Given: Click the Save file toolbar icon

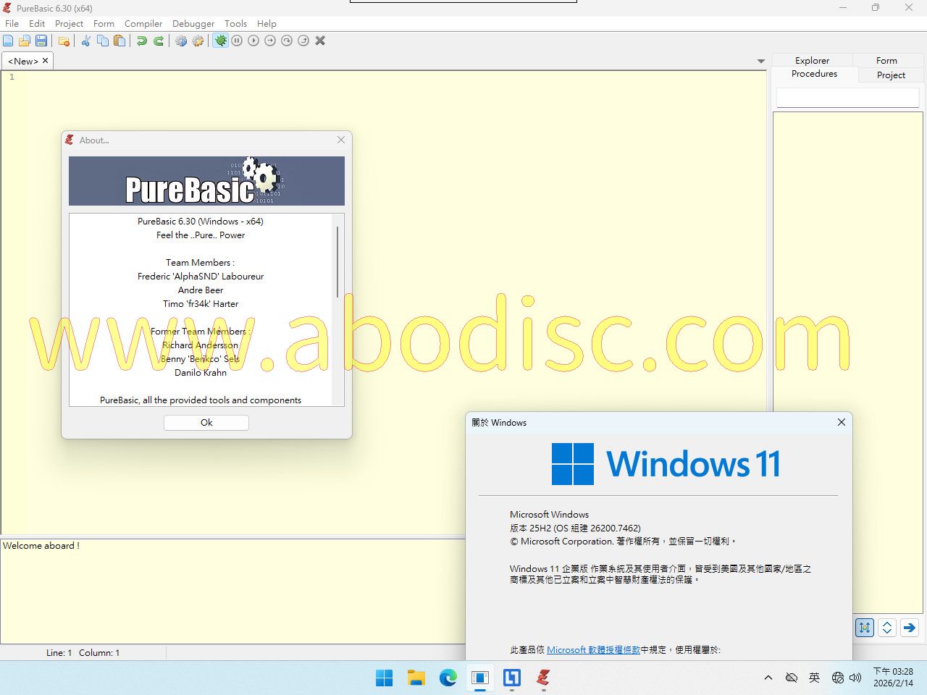Looking at the screenshot, I should click(41, 41).
